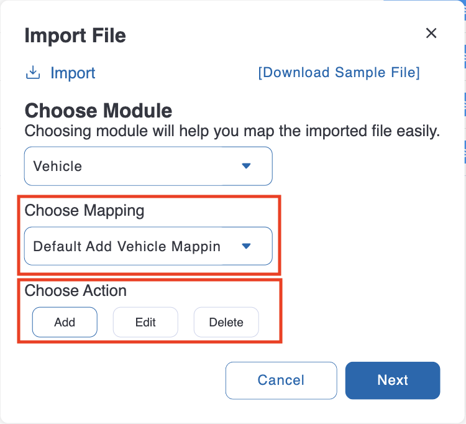
Task: Close the Import File dialog
Action: point(431,33)
